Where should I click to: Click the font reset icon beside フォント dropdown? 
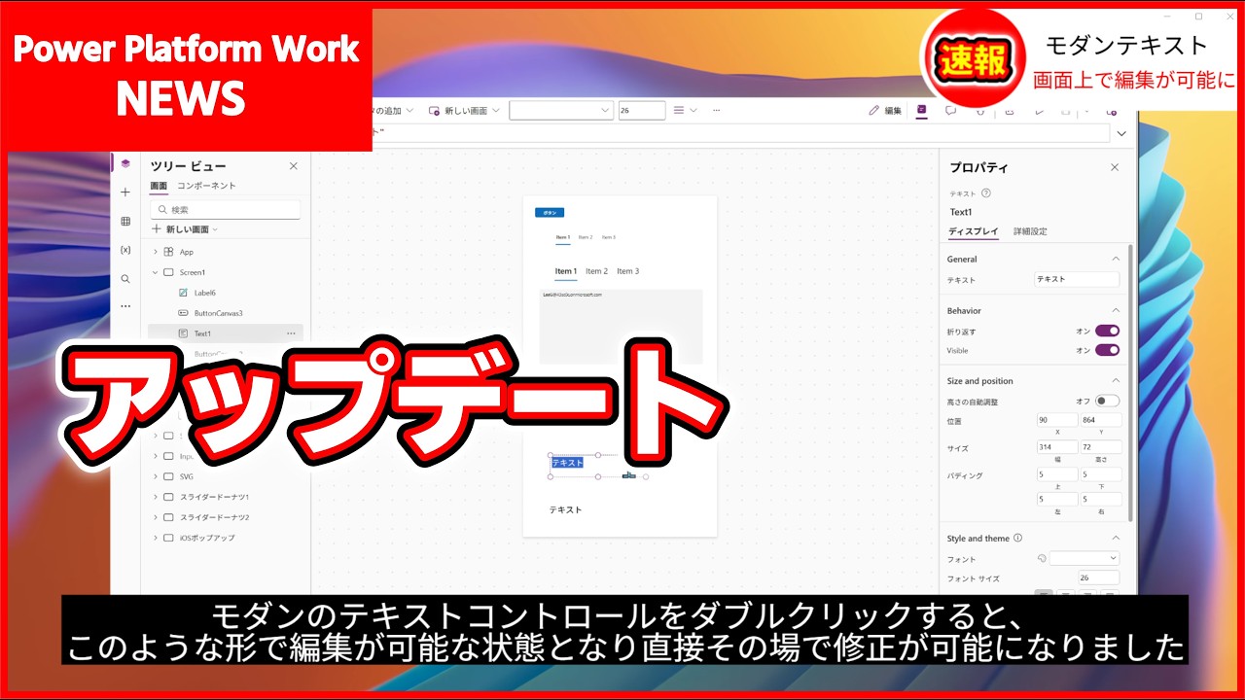pos(1042,559)
